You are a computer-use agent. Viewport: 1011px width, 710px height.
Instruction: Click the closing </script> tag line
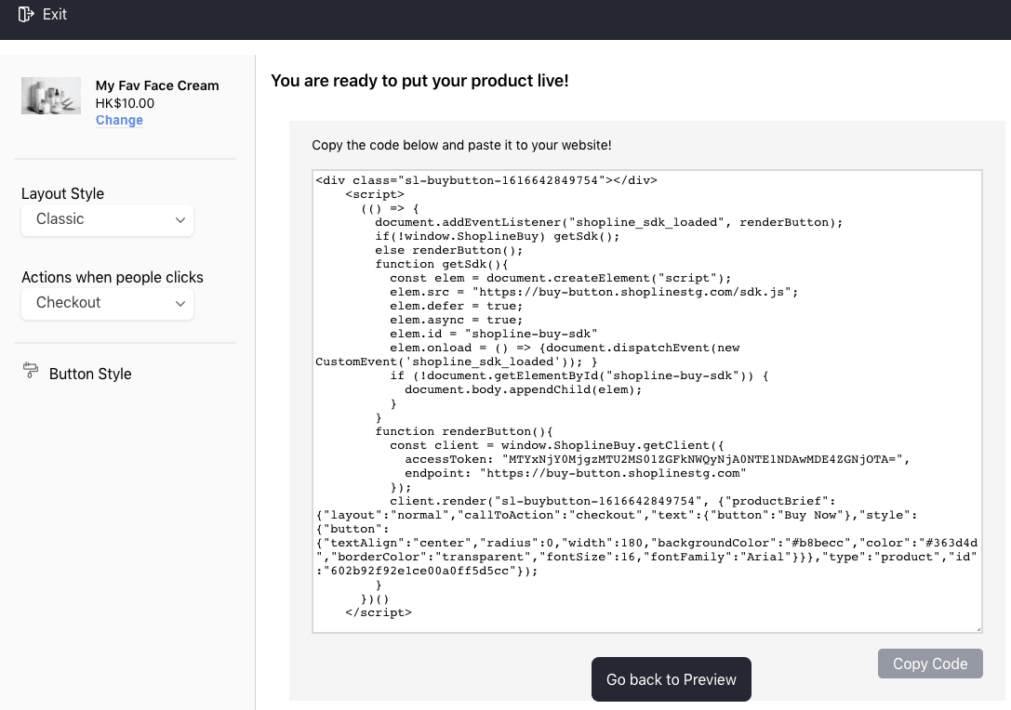click(x=379, y=612)
